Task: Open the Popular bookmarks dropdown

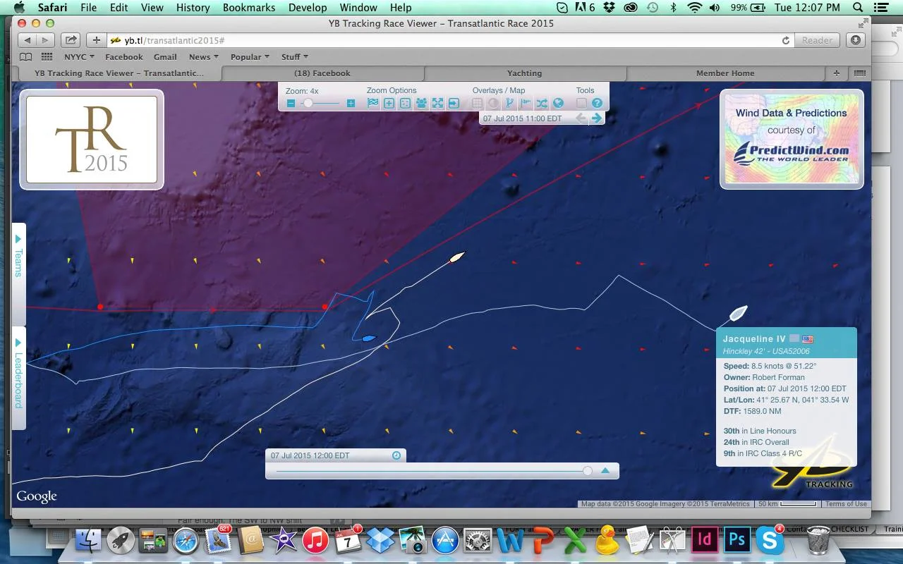Action: click(248, 56)
